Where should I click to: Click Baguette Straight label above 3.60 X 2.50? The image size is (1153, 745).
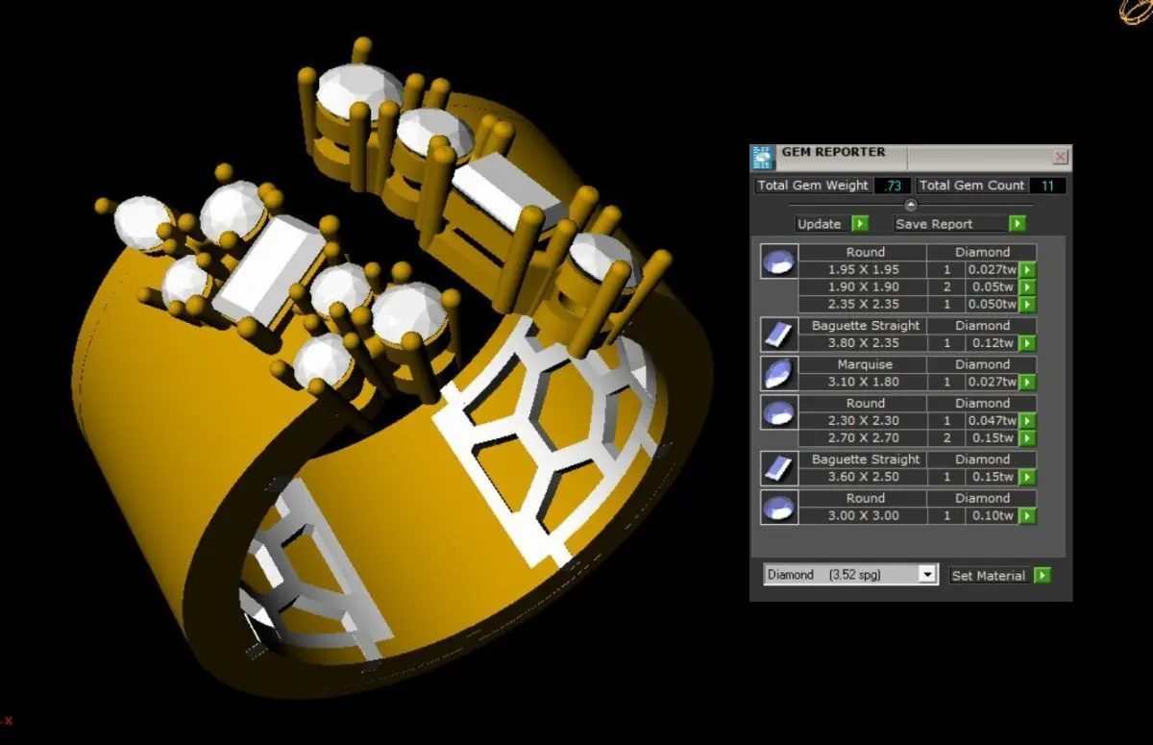click(865, 459)
